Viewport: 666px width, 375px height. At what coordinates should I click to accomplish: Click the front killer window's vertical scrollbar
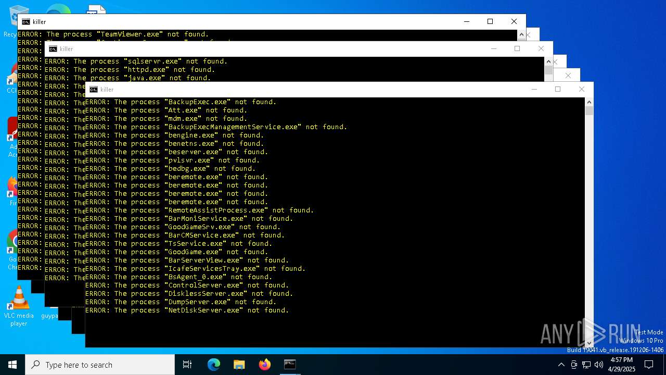click(589, 221)
